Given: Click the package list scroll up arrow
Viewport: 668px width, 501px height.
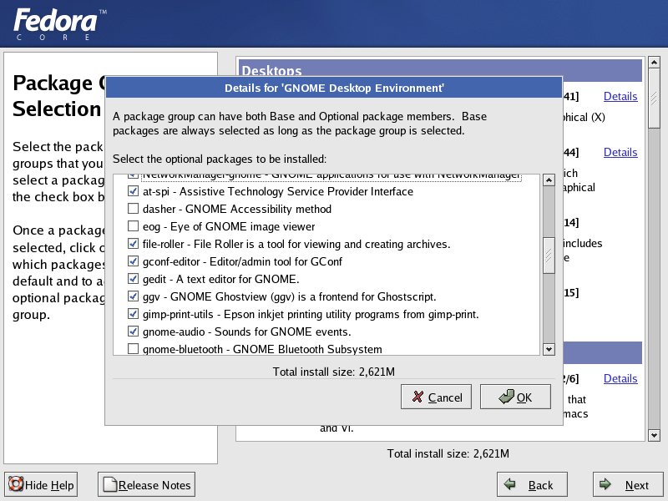Looking at the screenshot, I should (549, 180).
